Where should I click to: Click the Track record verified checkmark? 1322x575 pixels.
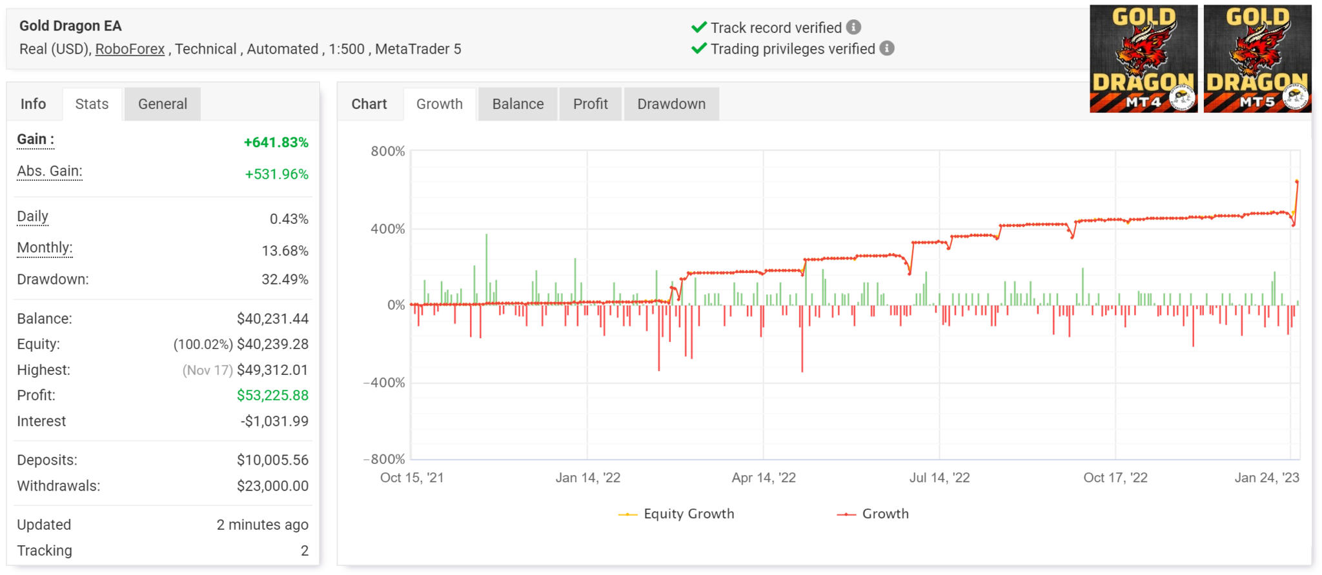tap(698, 27)
